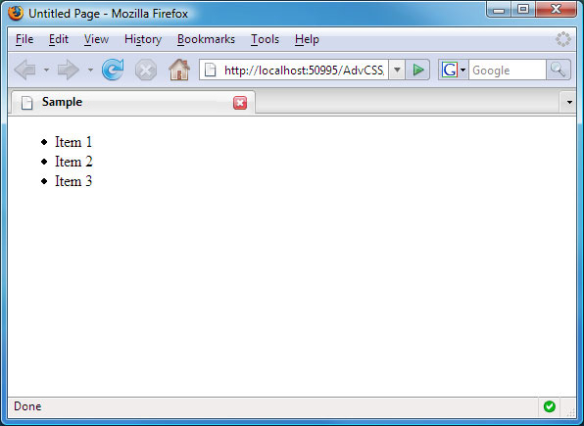Click the Done status bar text
The height and width of the screenshot is (426, 584).
(27, 406)
